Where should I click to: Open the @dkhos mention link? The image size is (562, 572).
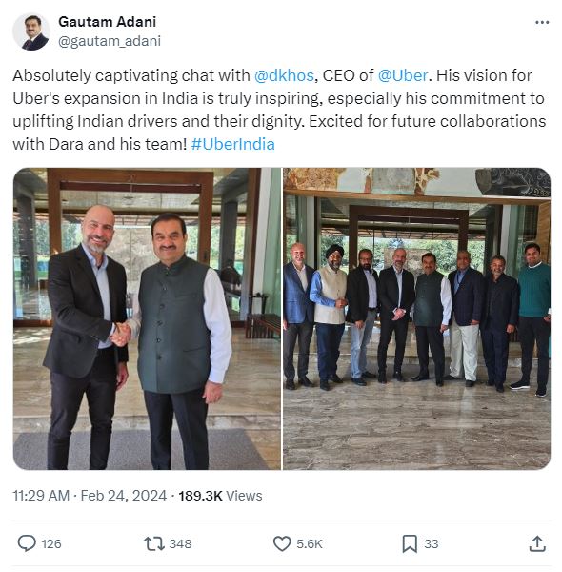tap(284, 75)
